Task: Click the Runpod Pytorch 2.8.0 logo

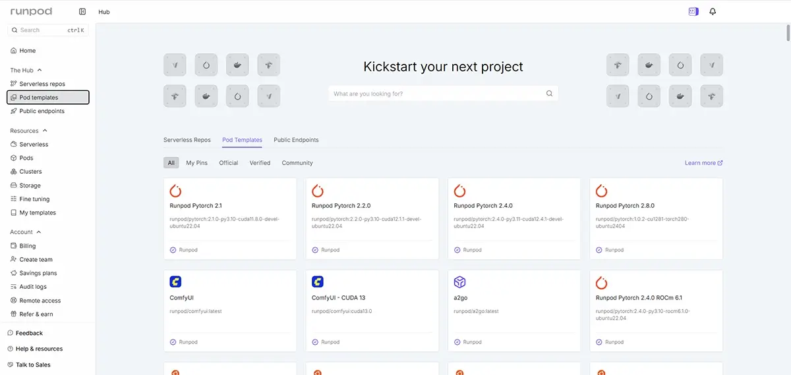Action: coord(602,191)
